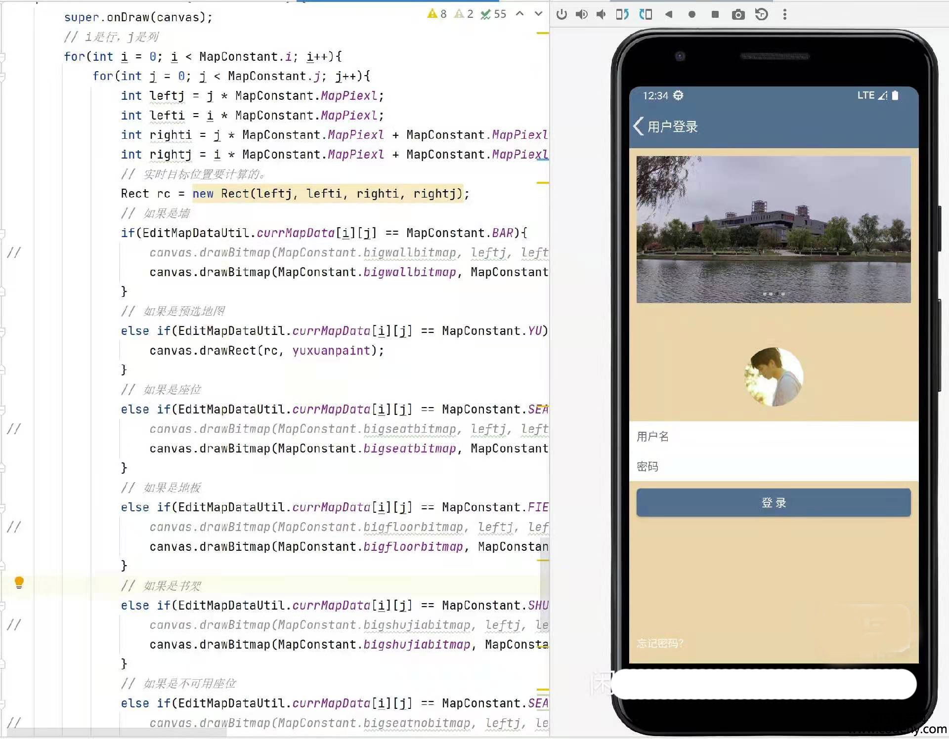Image resolution: width=949 pixels, height=739 pixels.
Task: Click the active bigfloorbitmap drawBitmap line
Action: coord(349,547)
